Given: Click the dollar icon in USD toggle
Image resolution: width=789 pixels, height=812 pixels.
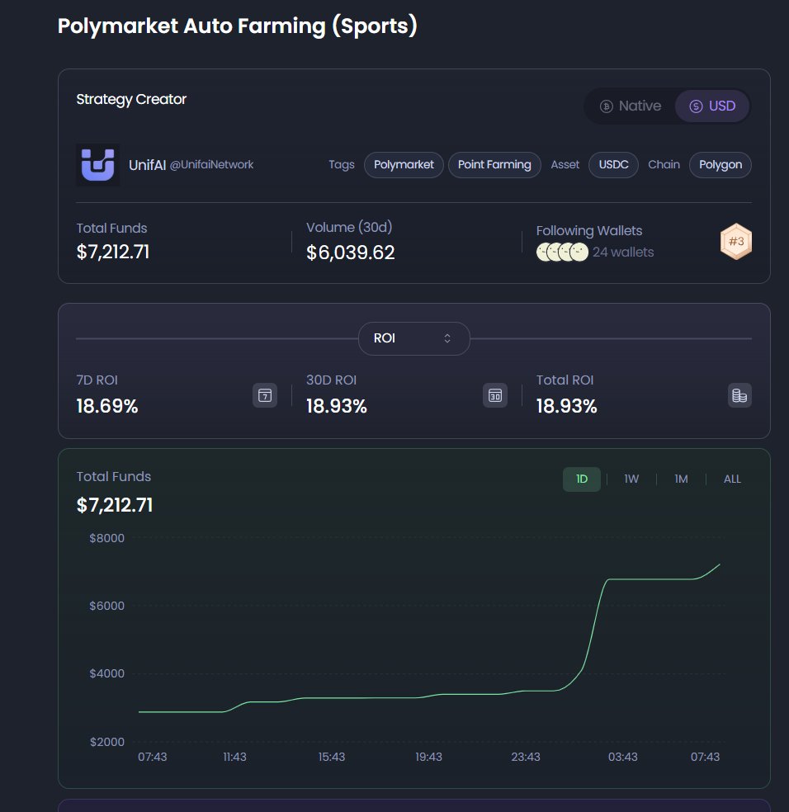Looking at the screenshot, I should 696,106.
